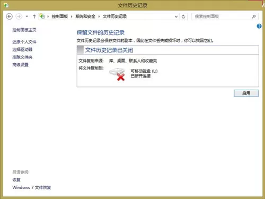Click the forward navigation arrow

[19, 16]
